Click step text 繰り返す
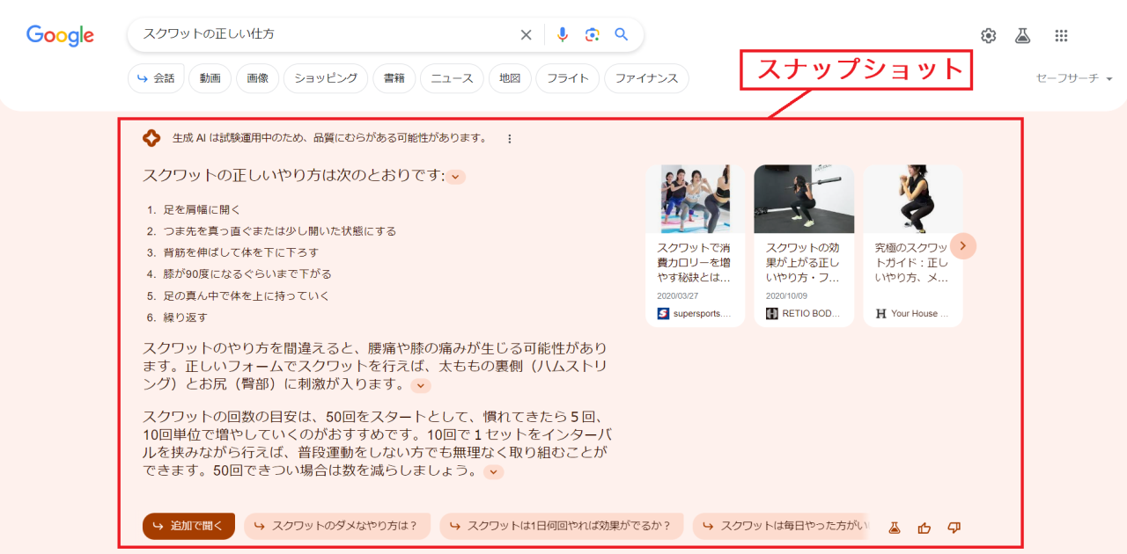The width and height of the screenshot is (1127, 554). 185,317
